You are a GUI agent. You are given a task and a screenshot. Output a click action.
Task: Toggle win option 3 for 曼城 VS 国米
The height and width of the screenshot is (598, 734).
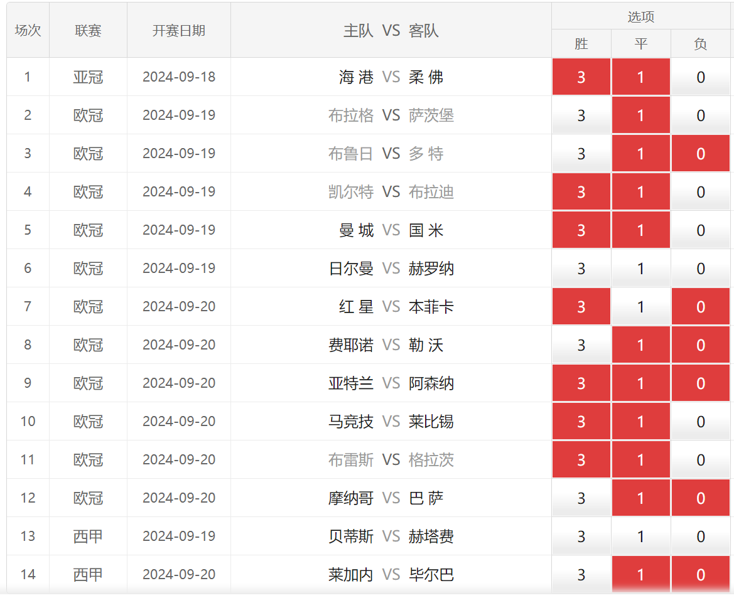(x=581, y=230)
